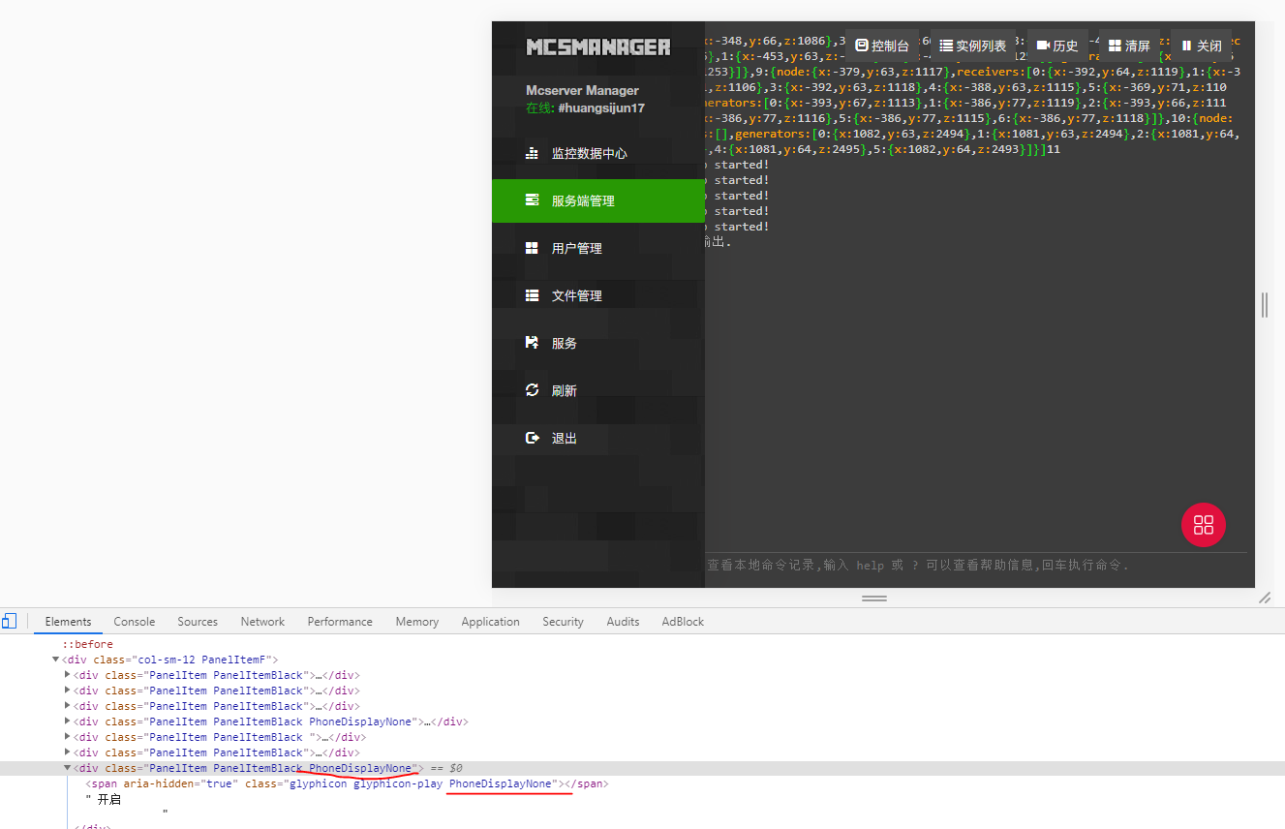Select the 控制台 console toolbar button
The height and width of the screenshot is (829, 1285).
(x=880, y=45)
